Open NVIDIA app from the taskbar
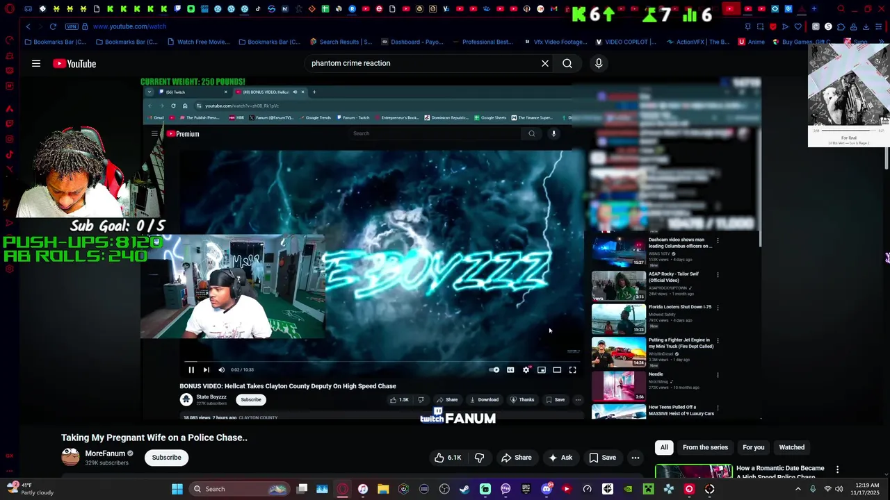This screenshot has width=890, height=500. click(x=628, y=489)
